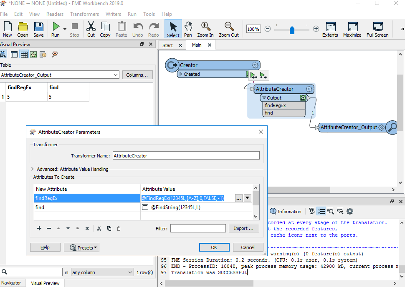Click the Data Inspector icon in Visual Preview
The width and height of the screenshot is (405, 287).
(x=55, y=55)
